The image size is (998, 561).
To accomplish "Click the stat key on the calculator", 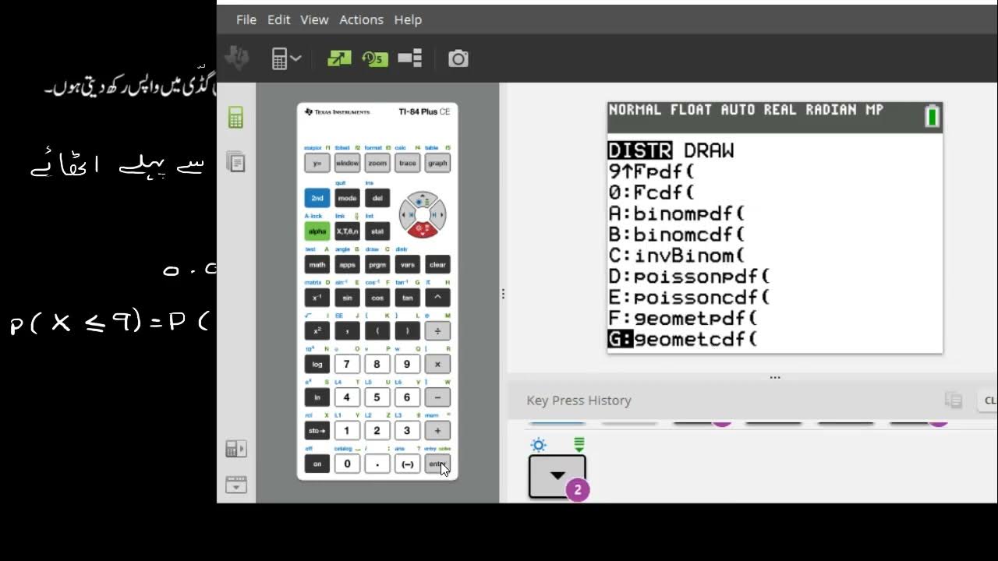I will pos(377,231).
